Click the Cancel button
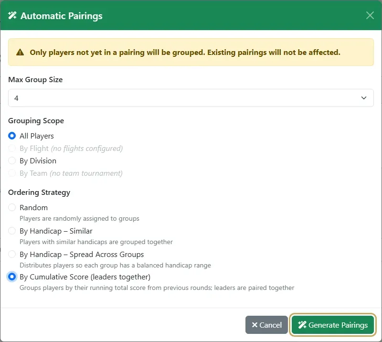The width and height of the screenshot is (382, 342). (x=266, y=325)
